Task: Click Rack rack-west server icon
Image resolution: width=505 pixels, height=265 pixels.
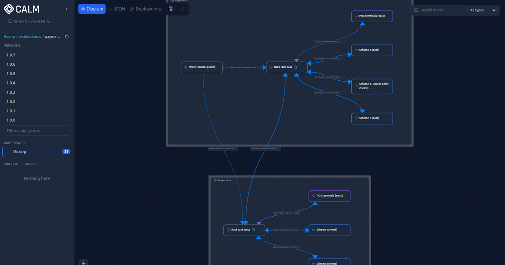Action: point(229,230)
